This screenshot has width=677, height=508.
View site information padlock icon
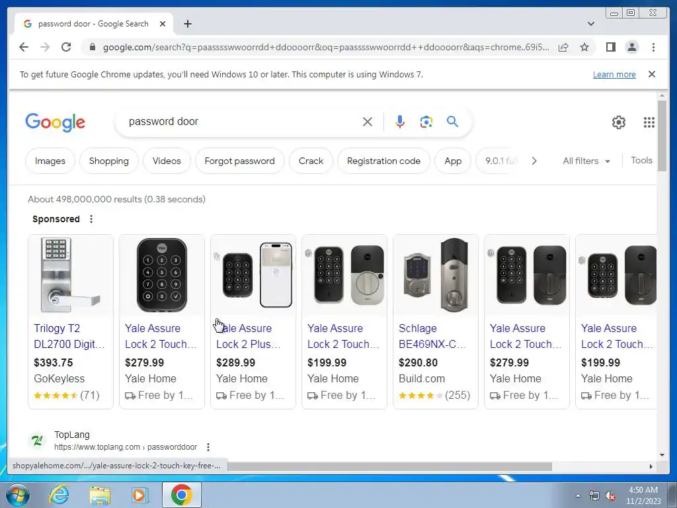click(92, 47)
